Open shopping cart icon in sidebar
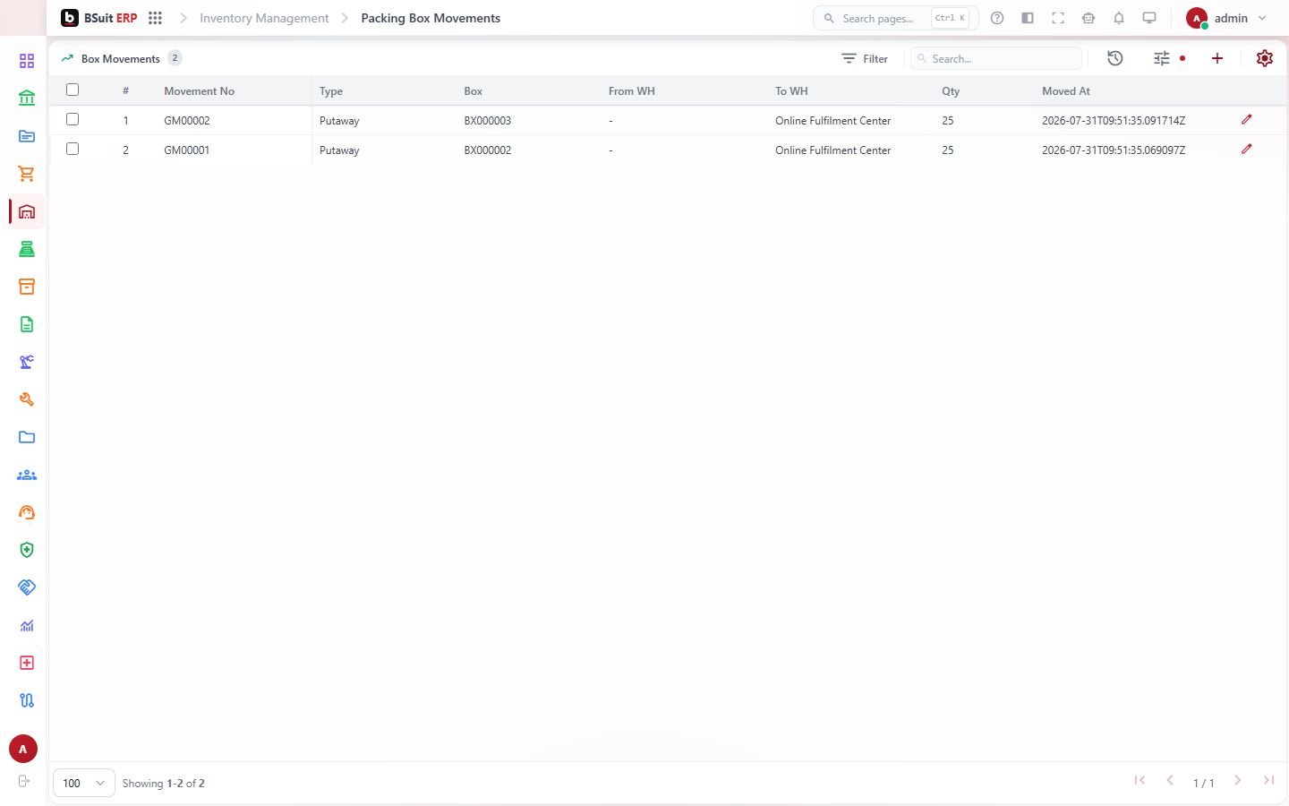Viewport: 1289px width, 806px height. pos(27,174)
